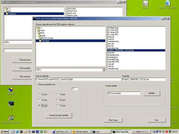Click the system tray clock
The width and height of the screenshot is (179, 134).
tap(175, 132)
